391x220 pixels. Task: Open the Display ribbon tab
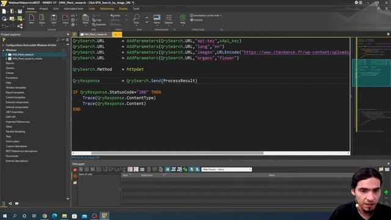tap(123, 9)
